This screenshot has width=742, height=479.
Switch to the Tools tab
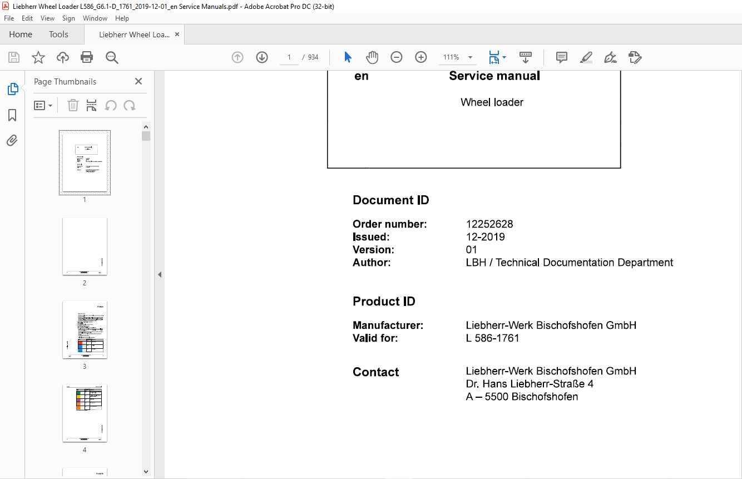[58, 34]
